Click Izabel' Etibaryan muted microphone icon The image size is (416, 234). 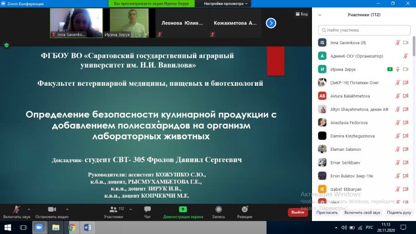click(397, 189)
